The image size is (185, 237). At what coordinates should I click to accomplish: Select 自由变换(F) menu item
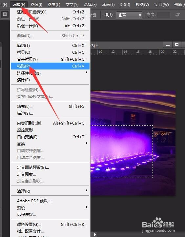(50, 137)
